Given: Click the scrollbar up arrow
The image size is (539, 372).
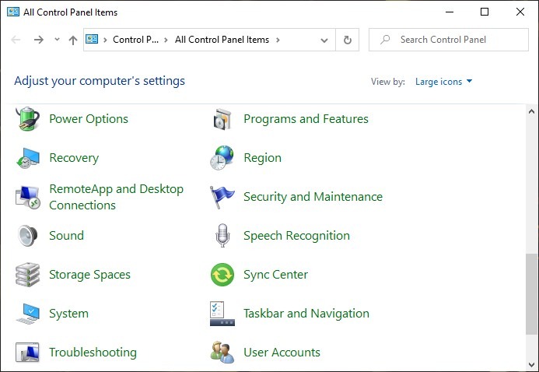Looking at the screenshot, I should (531, 111).
